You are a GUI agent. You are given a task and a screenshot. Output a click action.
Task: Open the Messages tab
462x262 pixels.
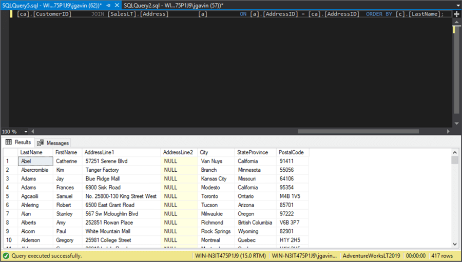[53, 143]
